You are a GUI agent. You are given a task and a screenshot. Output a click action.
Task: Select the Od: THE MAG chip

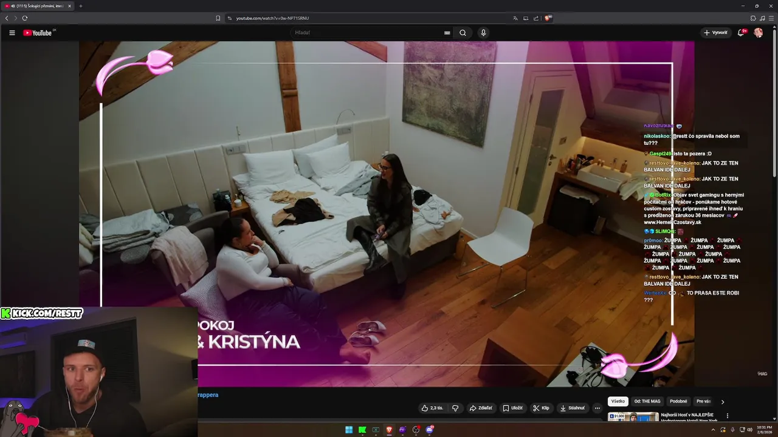coord(647,401)
